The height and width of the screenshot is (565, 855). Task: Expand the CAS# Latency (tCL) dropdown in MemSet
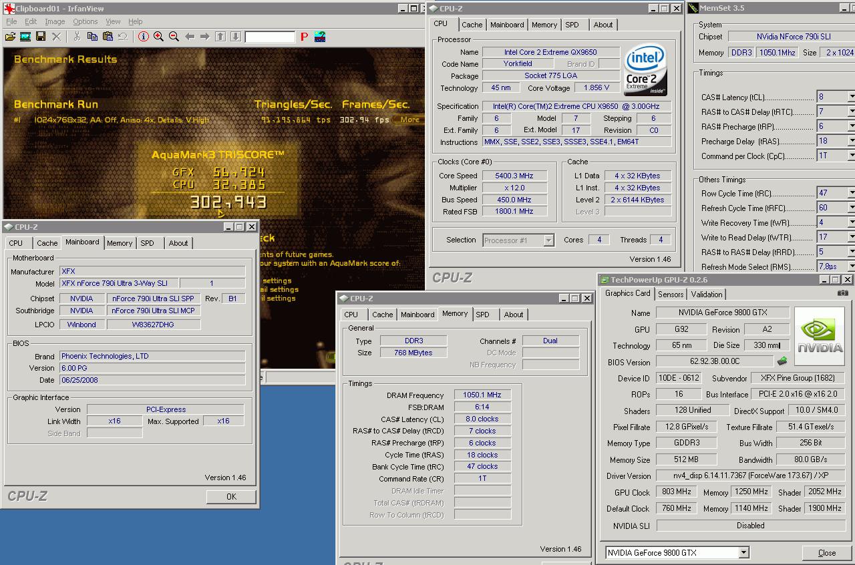pyautogui.click(x=851, y=97)
